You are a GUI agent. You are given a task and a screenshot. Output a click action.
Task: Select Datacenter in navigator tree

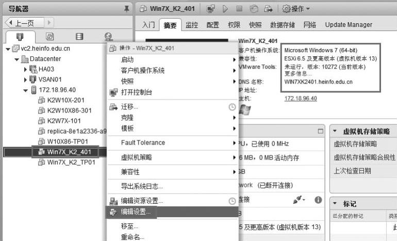[x=45, y=59]
